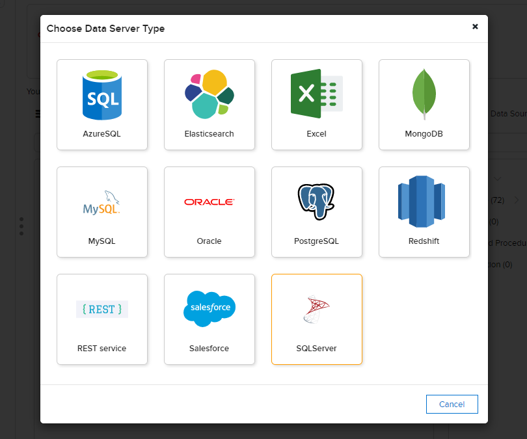Choose the MySQL dolphin logo
Screen dimensions: 527x439
pyautogui.click(x=101, y=202)
